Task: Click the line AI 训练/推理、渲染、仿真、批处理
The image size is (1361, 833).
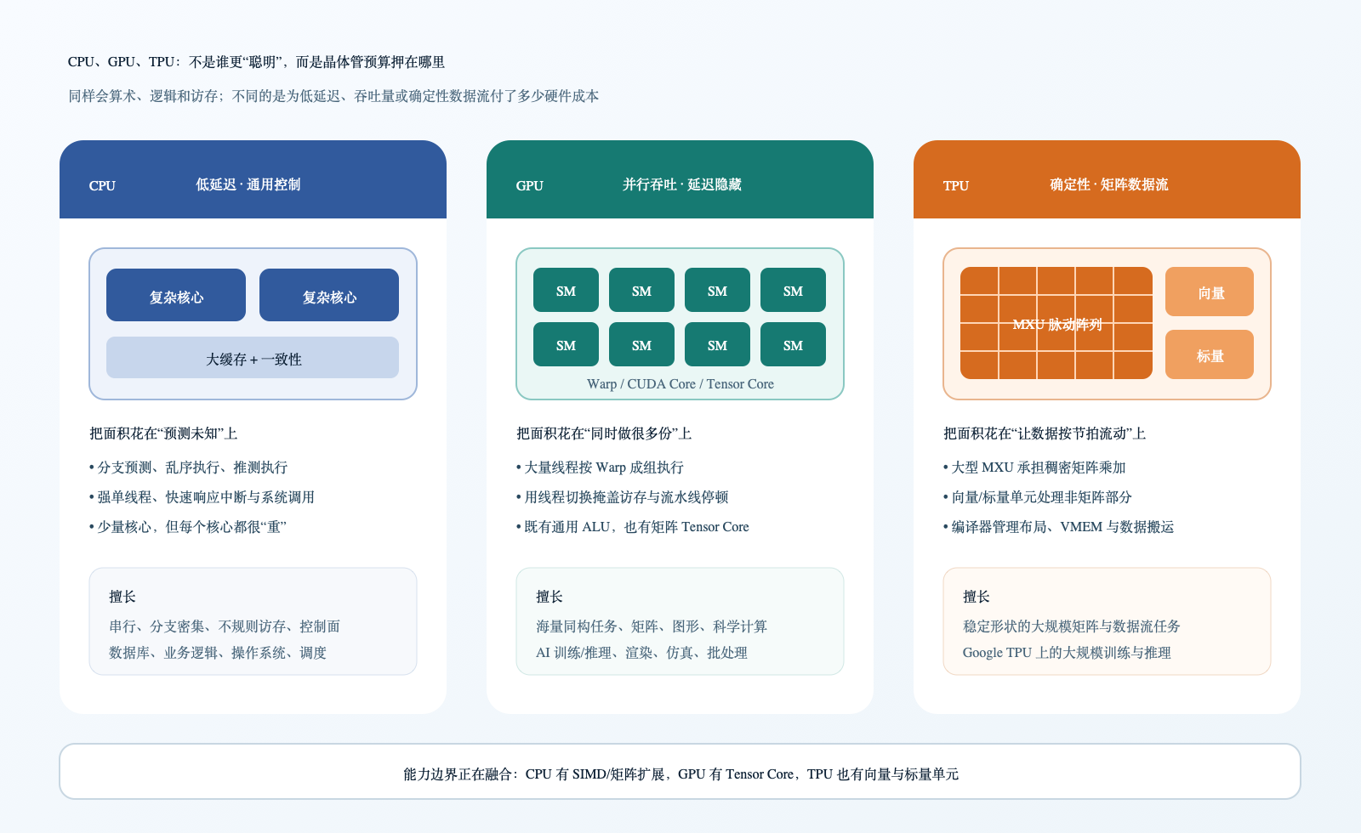Action: (641, 653)
